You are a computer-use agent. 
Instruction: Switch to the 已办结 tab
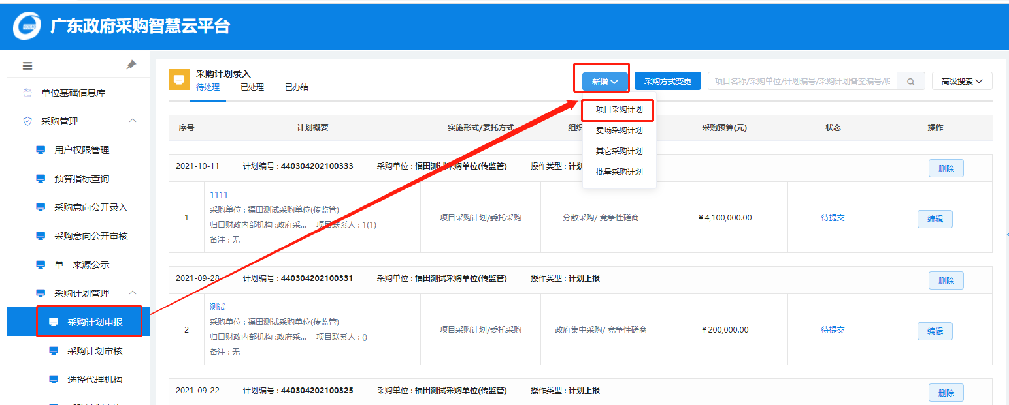tap(296, 87)
